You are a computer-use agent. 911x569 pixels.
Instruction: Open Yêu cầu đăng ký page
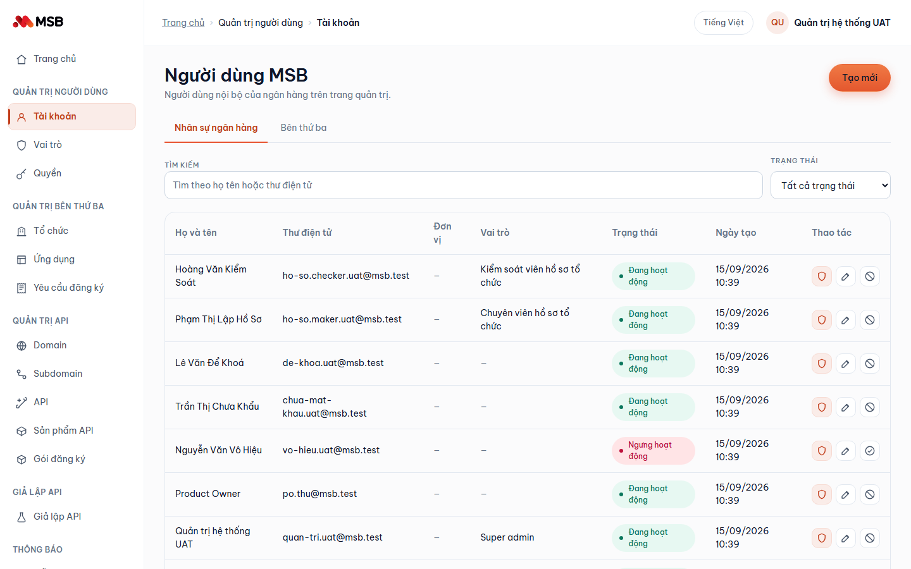click(71, 288)
